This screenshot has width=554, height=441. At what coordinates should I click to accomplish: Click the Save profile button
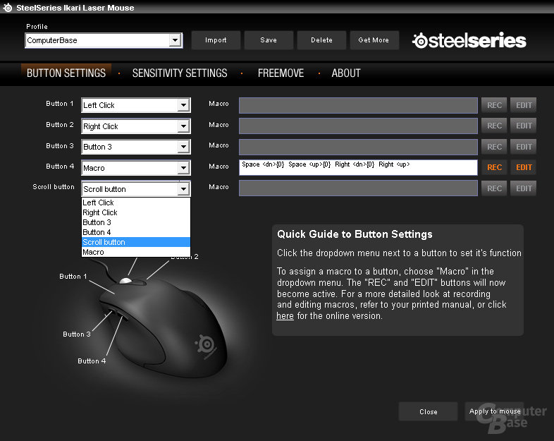tap(269, 40)
